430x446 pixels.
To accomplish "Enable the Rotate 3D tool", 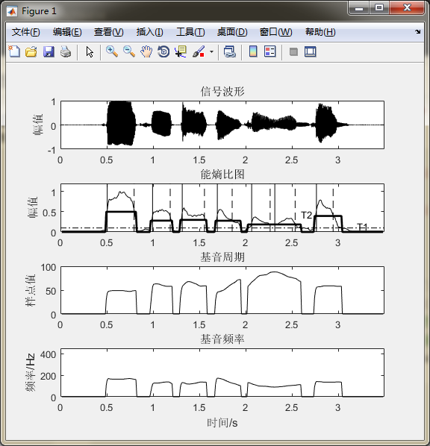I will 163,52.
